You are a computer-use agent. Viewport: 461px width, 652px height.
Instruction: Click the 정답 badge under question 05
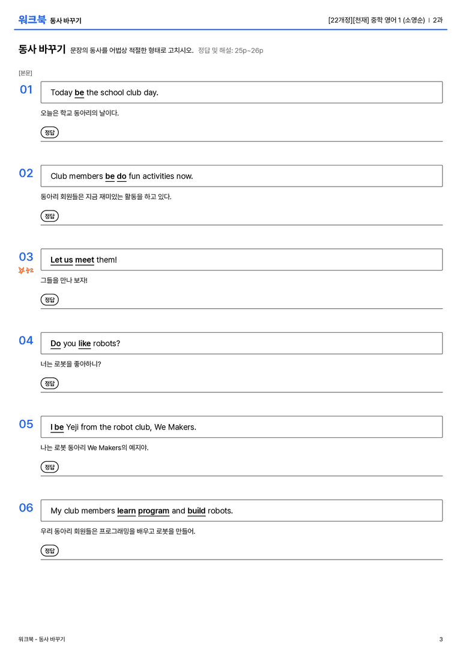(49, 467)
